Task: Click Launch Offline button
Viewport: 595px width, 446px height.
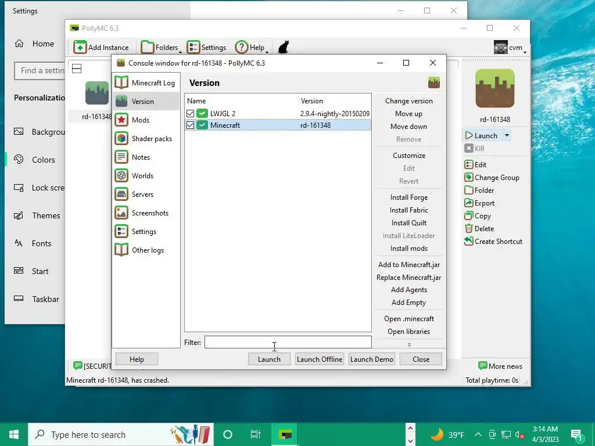Action: coord(320,359)
